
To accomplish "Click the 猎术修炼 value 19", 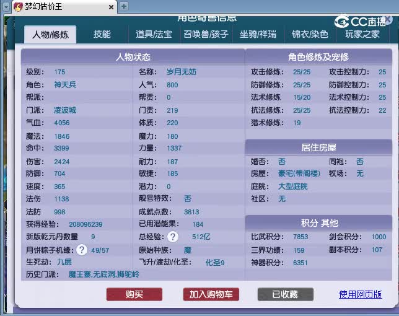I will [x=297, y=123].
